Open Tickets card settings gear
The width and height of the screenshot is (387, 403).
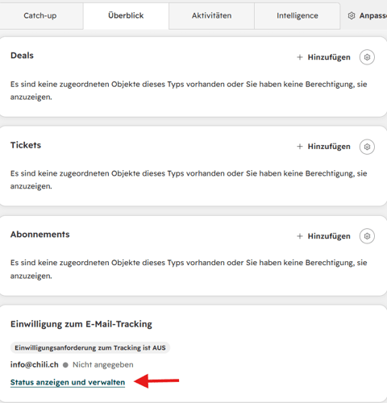coord(367,147)
